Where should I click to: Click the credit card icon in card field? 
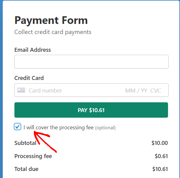(21, 90)
